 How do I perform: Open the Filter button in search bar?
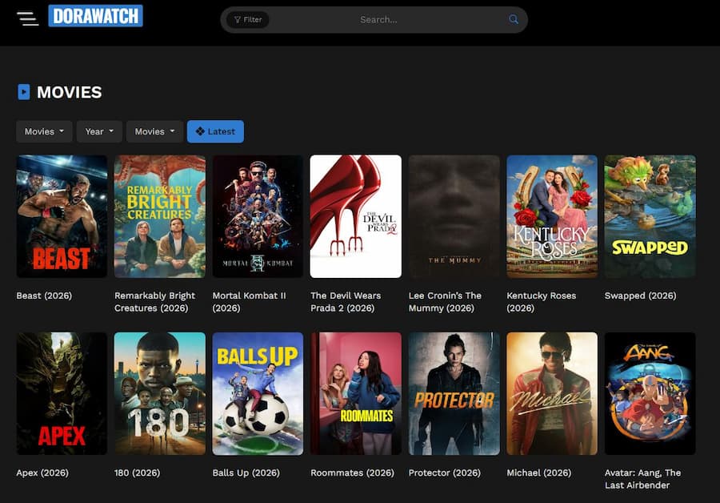coord(247,19)
